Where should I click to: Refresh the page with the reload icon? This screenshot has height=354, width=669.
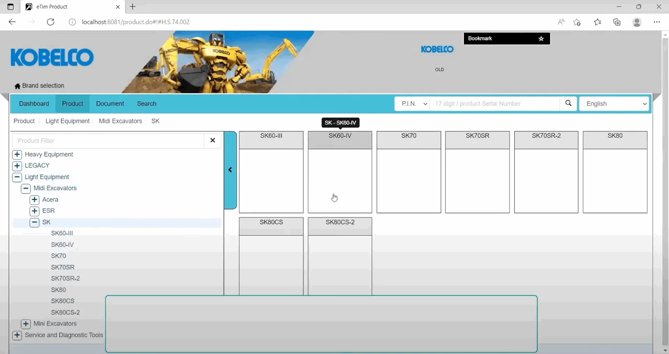(x=51, y=22)
